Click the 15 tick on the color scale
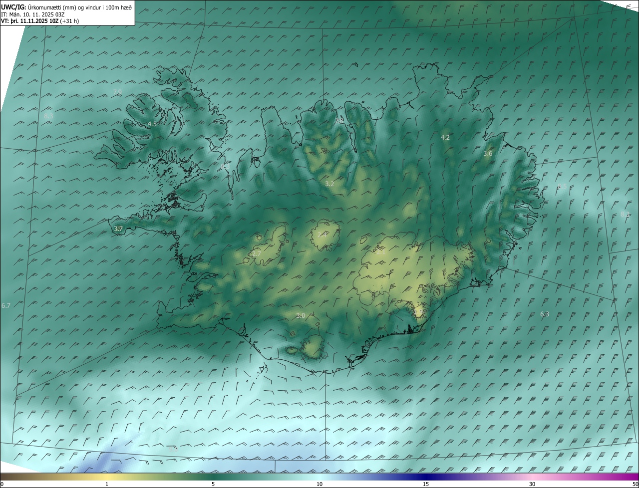The height and width of the screenshot is (488, 639). point(426,484)
